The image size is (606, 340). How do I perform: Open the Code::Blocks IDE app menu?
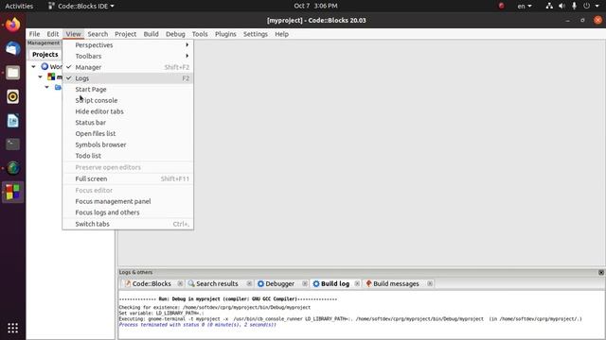coord(81,6)
